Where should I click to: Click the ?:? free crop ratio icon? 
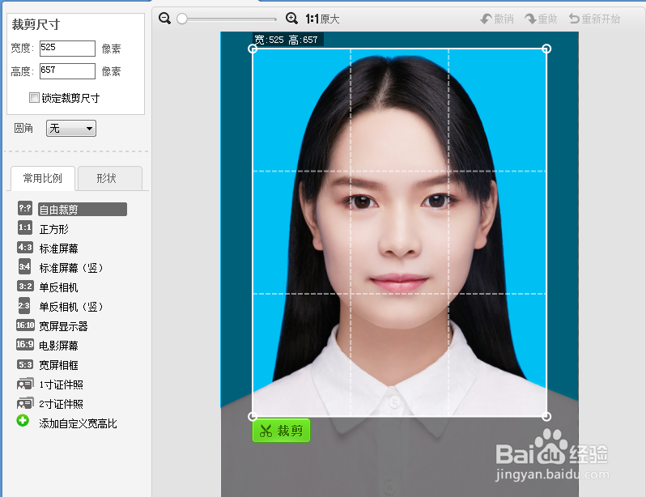point(25,208)
